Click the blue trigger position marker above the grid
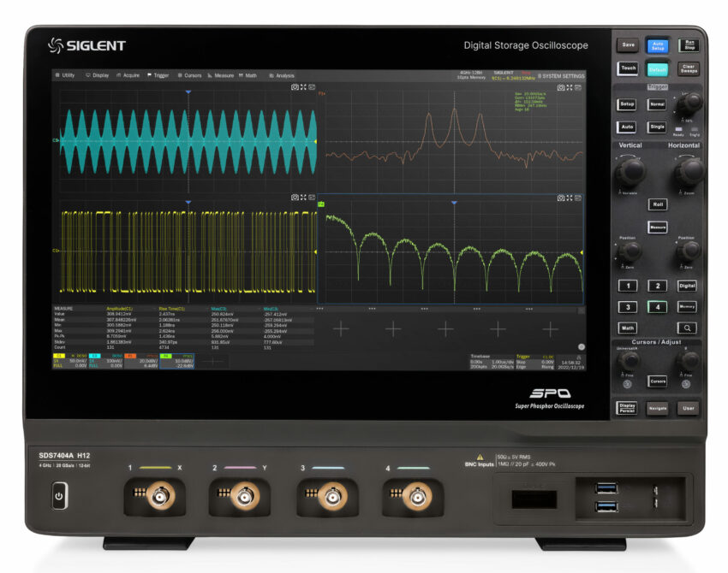The width and height of the screenshot is (728, 573). coord(188,92)
